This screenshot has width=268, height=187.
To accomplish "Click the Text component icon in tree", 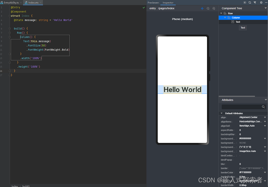I will [233, 22].
